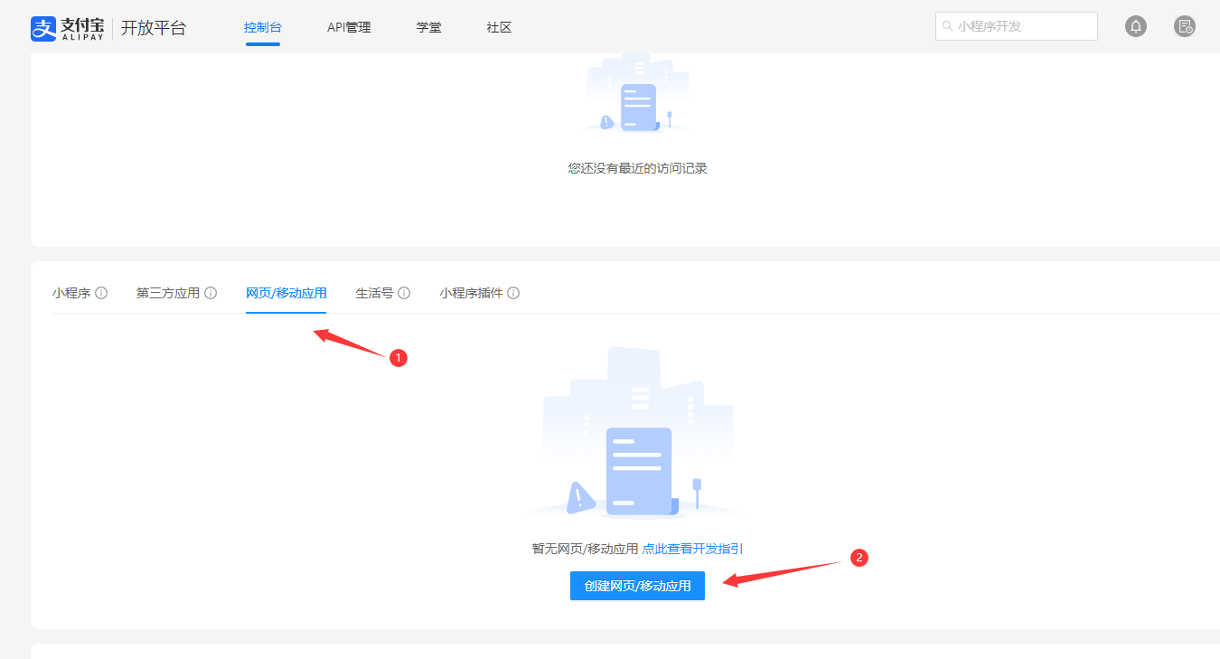The height and width of the screenshot is (659, 1220).
Task: Click the magnifier icon in search box
Action: 947,26
